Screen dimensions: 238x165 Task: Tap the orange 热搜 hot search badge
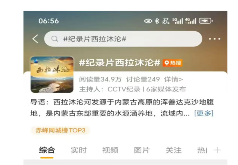pos(173,63)
